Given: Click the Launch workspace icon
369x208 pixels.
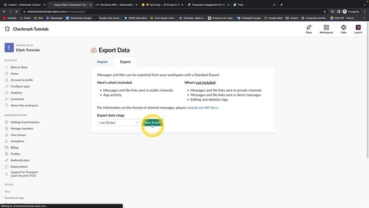Looking at the screenshot, I should point(358,27).
